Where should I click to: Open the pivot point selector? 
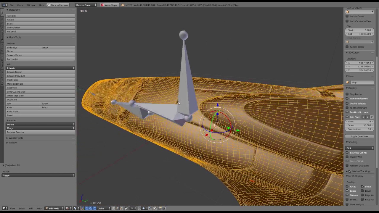coord(76,208)
